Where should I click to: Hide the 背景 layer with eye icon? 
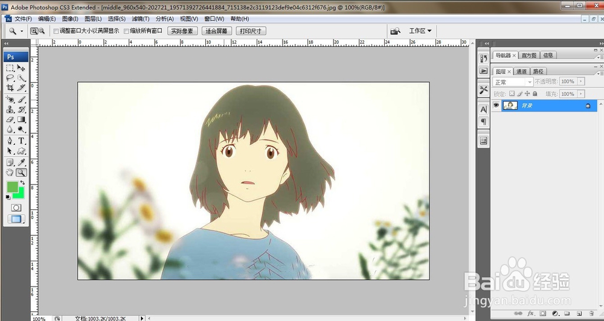(496, 105)
